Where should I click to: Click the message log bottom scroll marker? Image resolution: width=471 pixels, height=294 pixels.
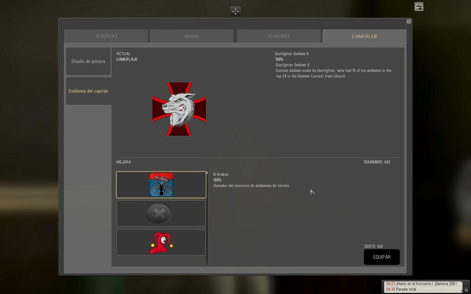coord(462,291)
